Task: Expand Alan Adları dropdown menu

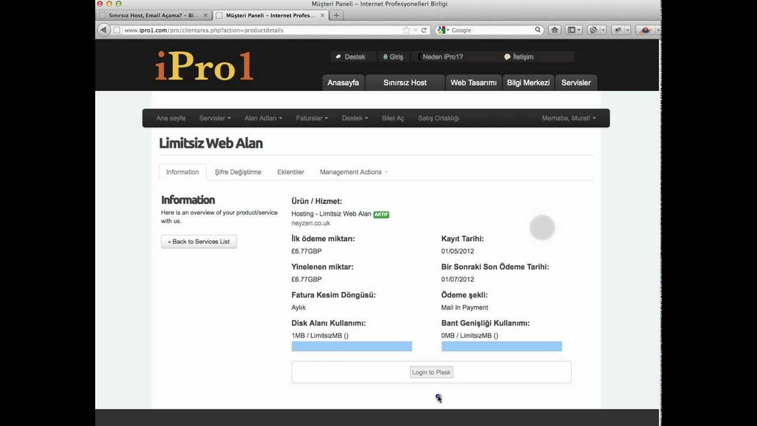Action: [263, 118]
